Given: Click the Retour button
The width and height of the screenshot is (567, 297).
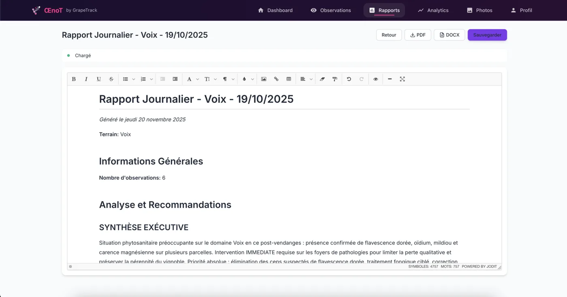Looking at the screenshot, I should tap(389, 35).
